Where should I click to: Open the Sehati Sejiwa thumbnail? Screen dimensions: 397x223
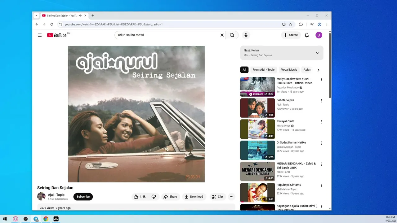257,108
